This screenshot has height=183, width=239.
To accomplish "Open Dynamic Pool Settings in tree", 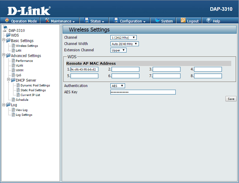I will coord(35,85).
